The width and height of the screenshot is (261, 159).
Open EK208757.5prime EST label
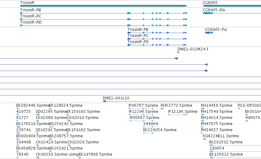[66, 136]
